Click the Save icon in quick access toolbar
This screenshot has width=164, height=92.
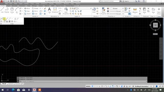point(11,1)
